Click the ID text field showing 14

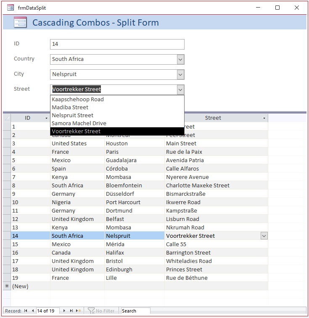point(117,44)
